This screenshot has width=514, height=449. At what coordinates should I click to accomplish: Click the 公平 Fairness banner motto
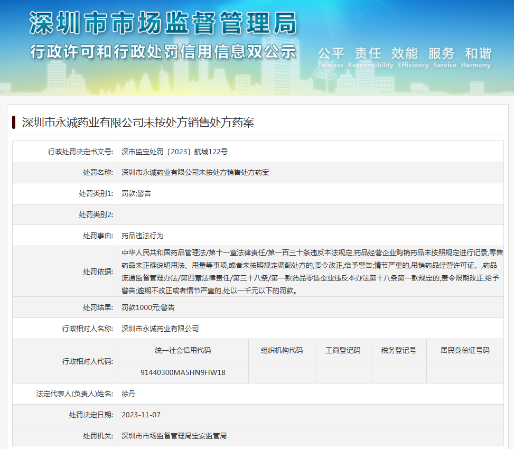[x=331, y=58]
